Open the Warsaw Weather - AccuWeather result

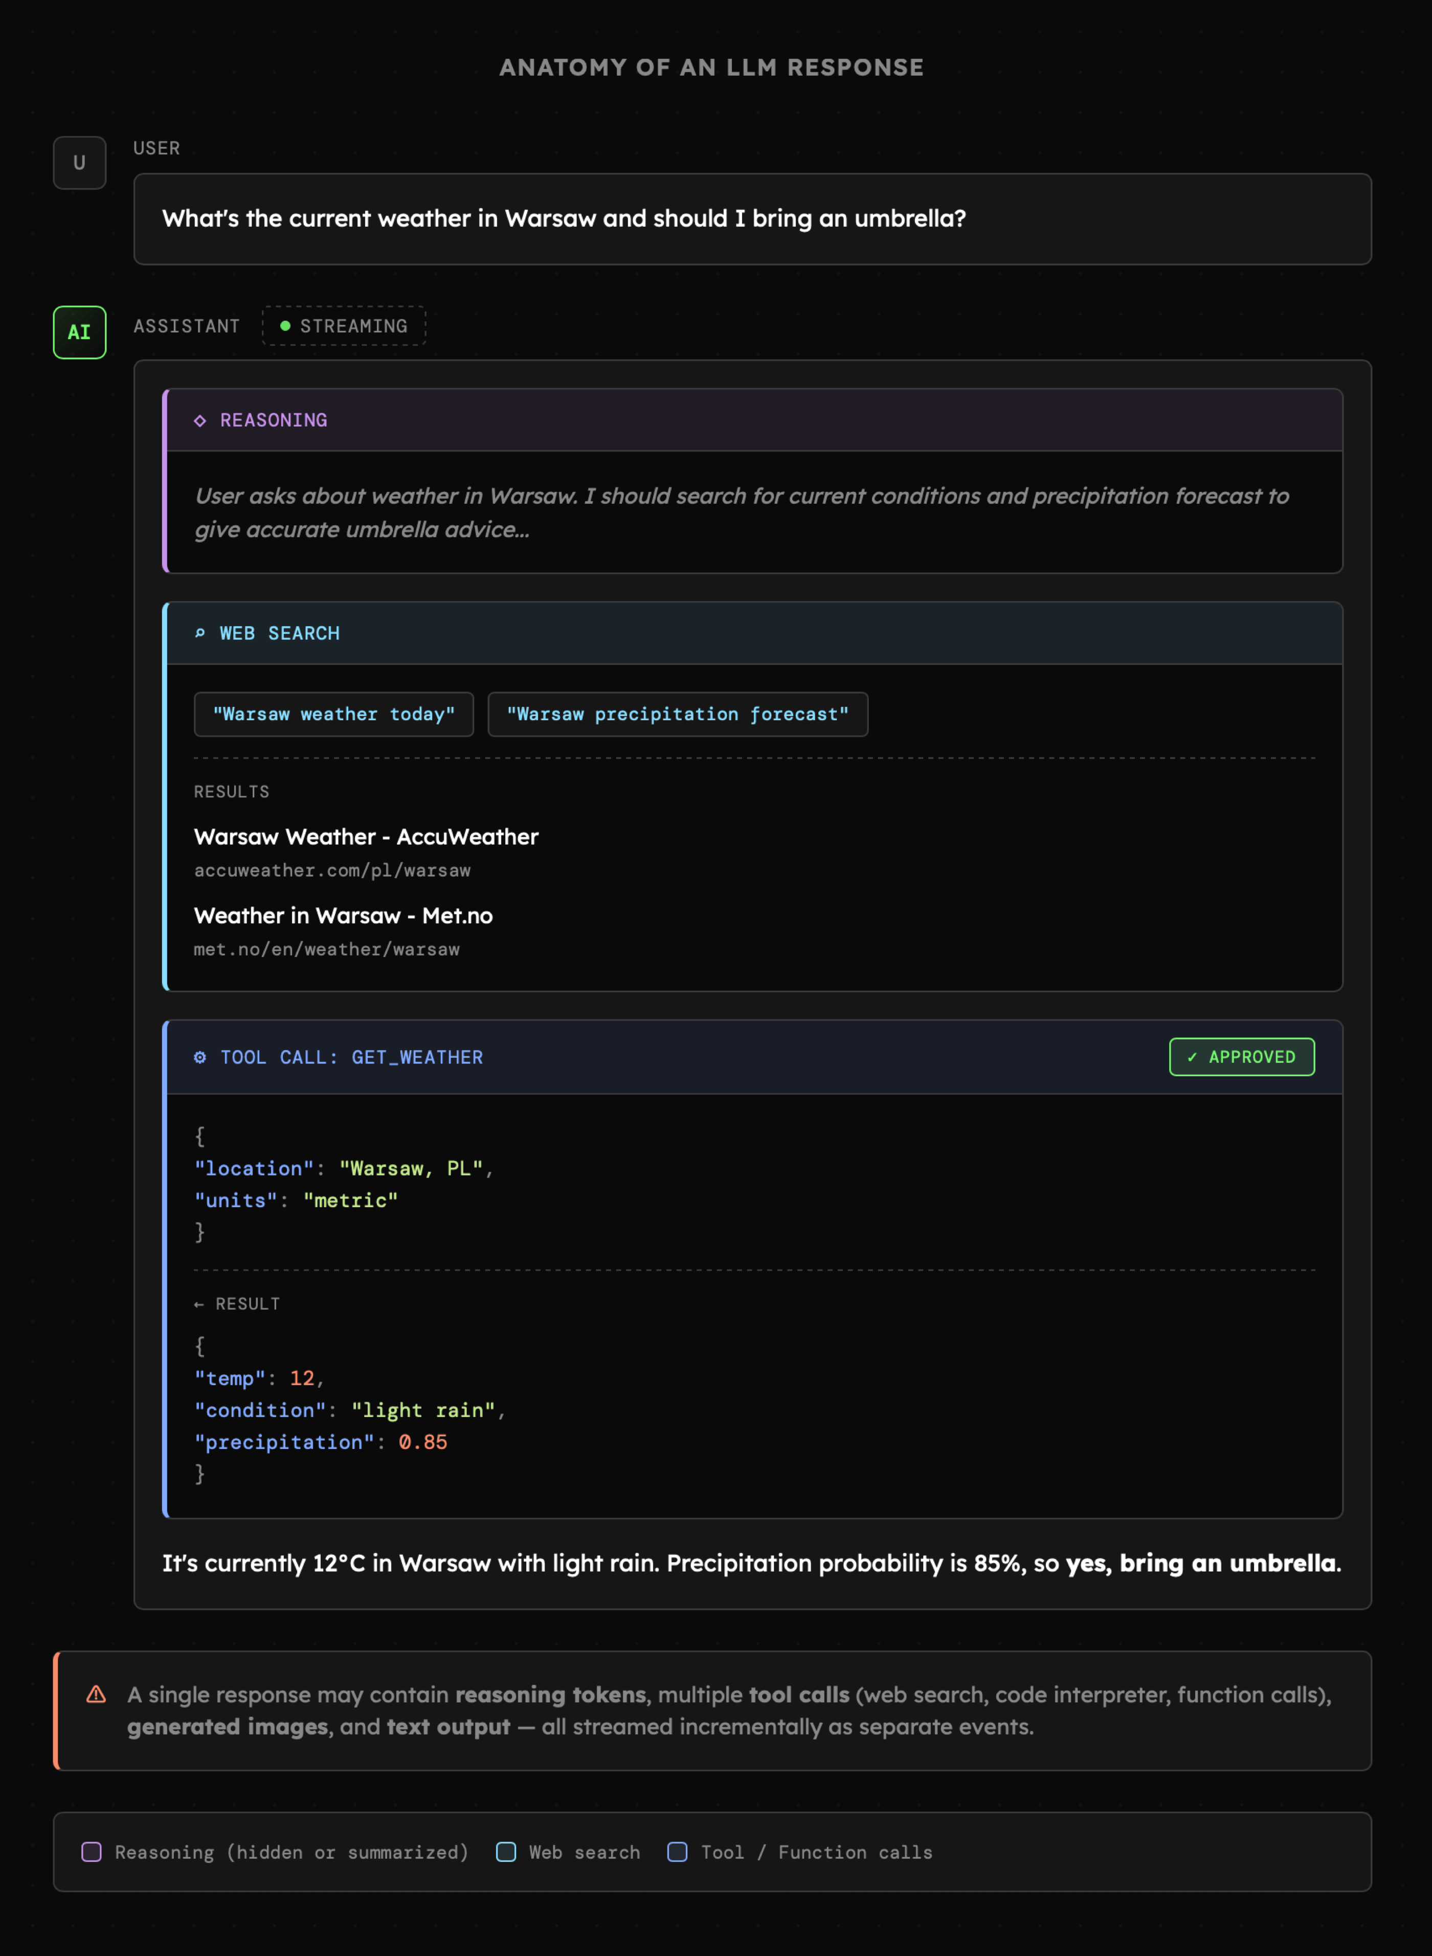tap(366, 837)
